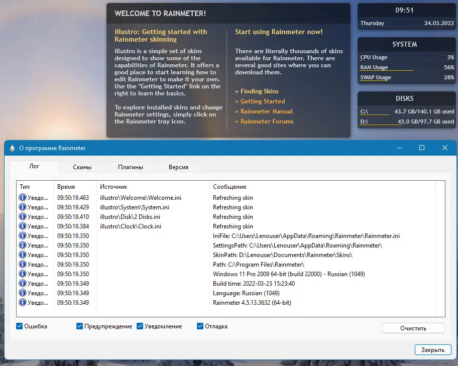The width and height of the screenshot is (458, 366).
Task: Open the Getting Started link
Action: click(263, 101)
